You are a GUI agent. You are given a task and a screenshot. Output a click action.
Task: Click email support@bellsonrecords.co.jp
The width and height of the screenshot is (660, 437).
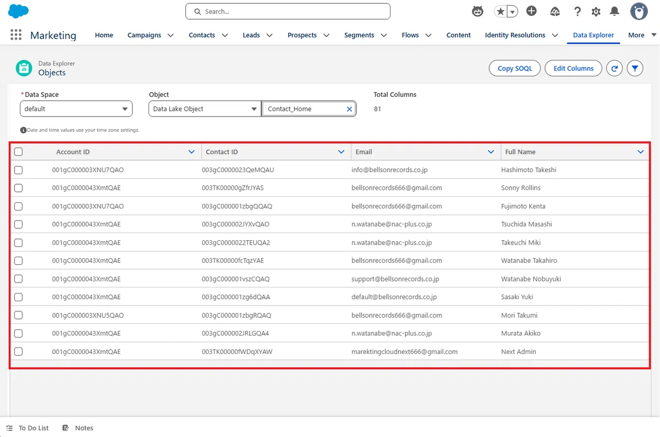click(x=395, y=279)
